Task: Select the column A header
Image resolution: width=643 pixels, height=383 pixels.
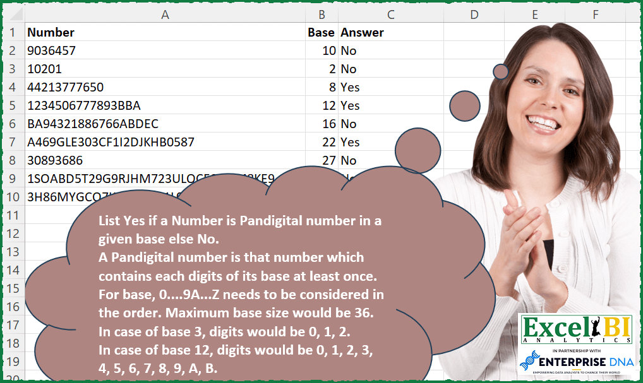Action: pyautogui.click(x=165, y=15)
